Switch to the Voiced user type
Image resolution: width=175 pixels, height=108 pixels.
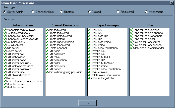coord(90,12)
